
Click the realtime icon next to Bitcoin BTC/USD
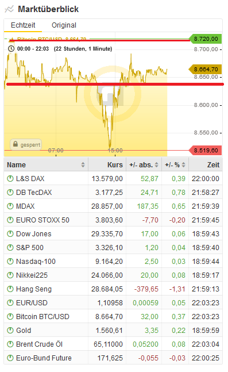[10, 316]
